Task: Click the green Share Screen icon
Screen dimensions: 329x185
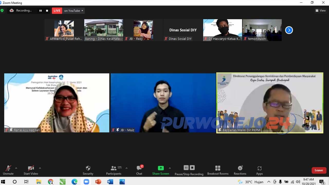Action: [161, 168]
